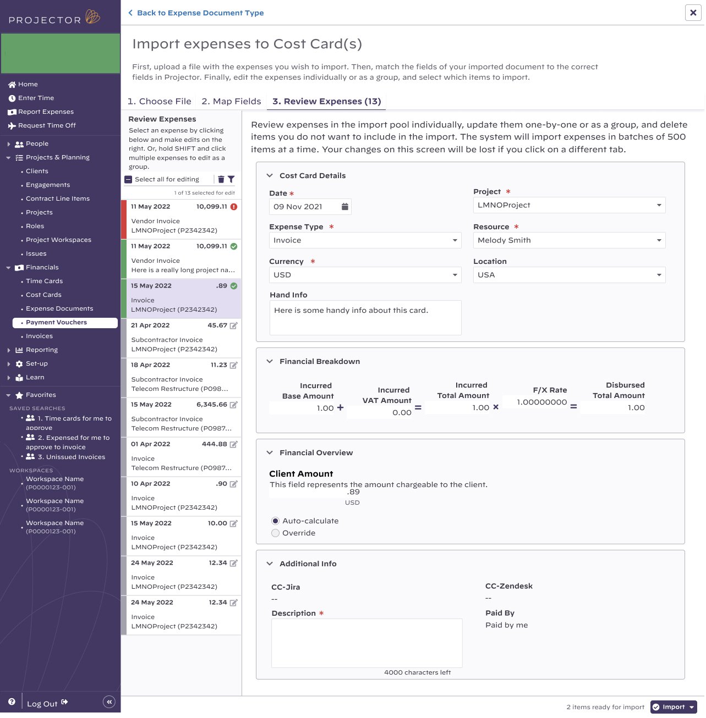The height and width of the screenshot is (718, 706).
Task: Select second Vendor Invoice with long project name
Action: [x=181, y=259]
